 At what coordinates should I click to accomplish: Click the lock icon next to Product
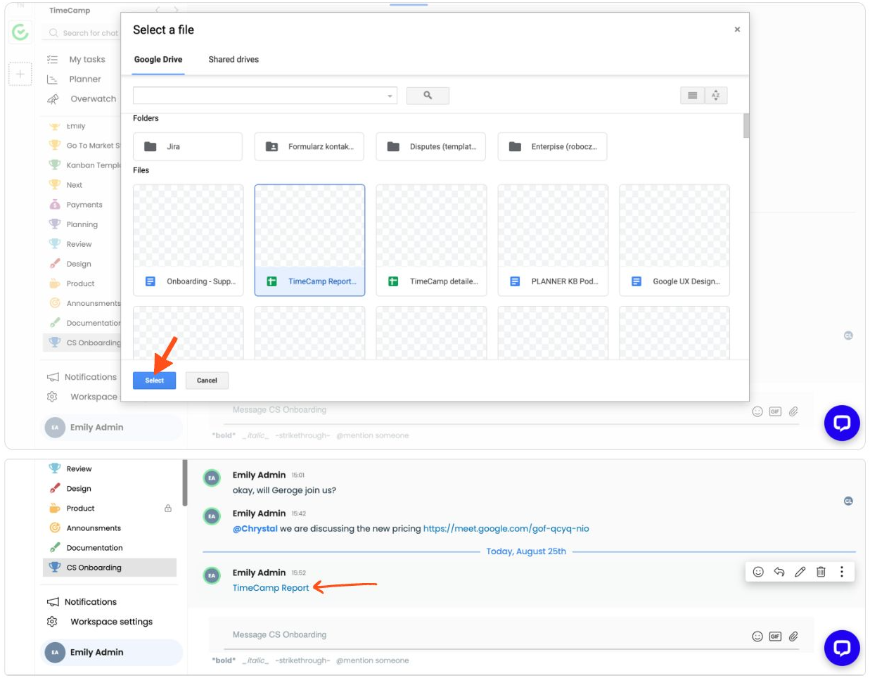pyautogui.click(x=168, y=508)
